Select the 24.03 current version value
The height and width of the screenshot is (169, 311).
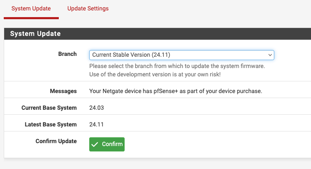96,108
